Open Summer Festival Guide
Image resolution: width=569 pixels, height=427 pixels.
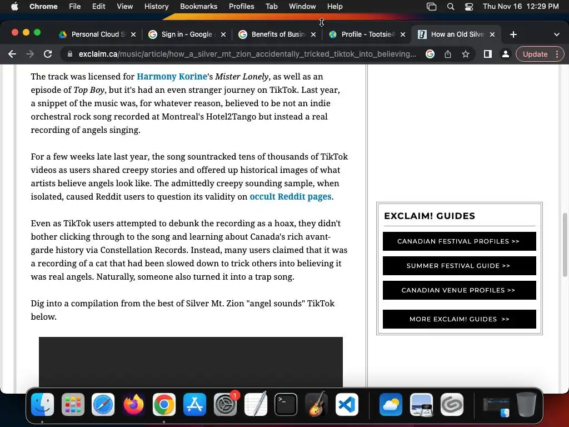pyautogui.click(x=459, y=266)
